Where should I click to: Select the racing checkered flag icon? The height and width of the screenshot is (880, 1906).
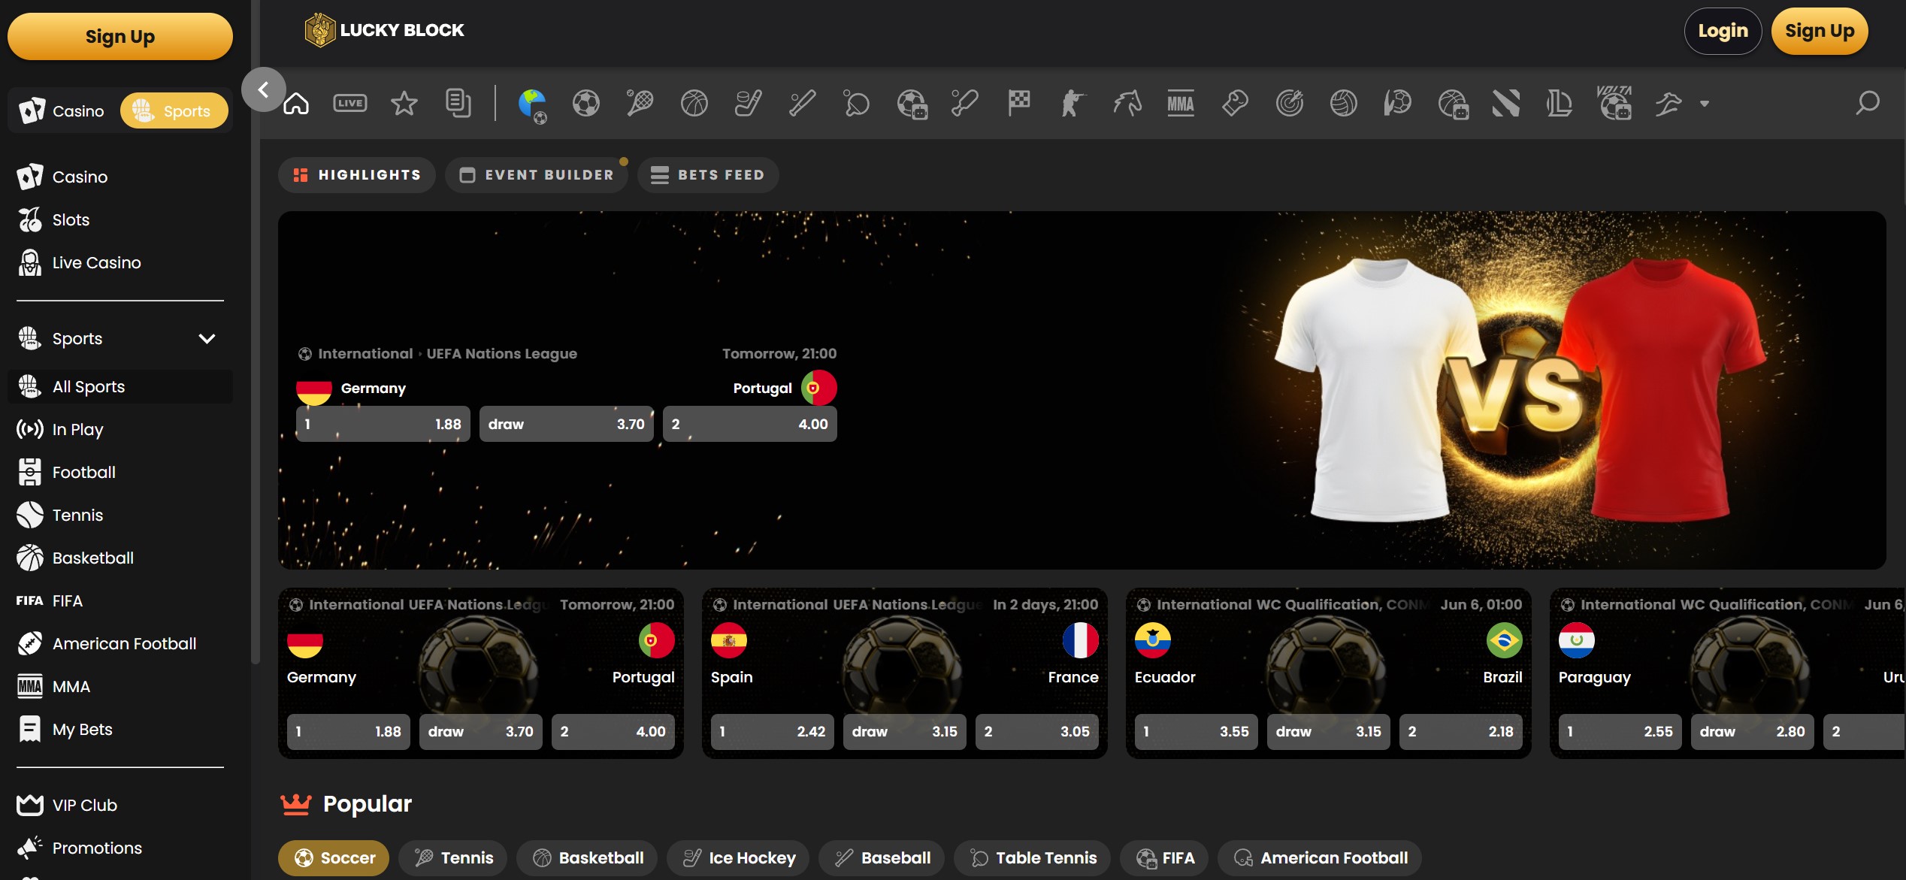point(1019,103)
